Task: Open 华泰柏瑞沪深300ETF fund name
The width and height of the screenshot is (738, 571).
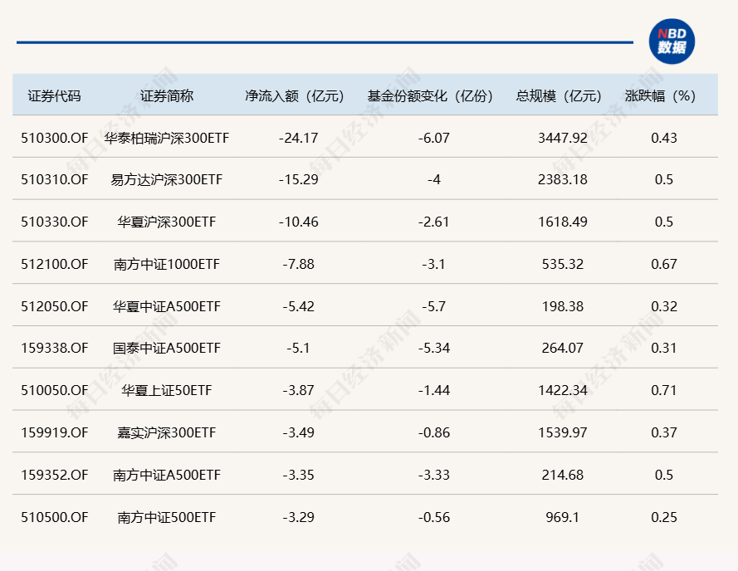Action: (167, 138)
